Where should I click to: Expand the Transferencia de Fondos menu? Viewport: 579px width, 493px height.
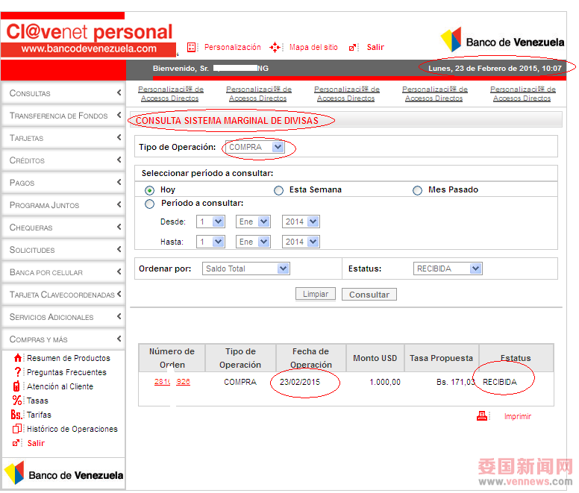(x=63, y=116)
